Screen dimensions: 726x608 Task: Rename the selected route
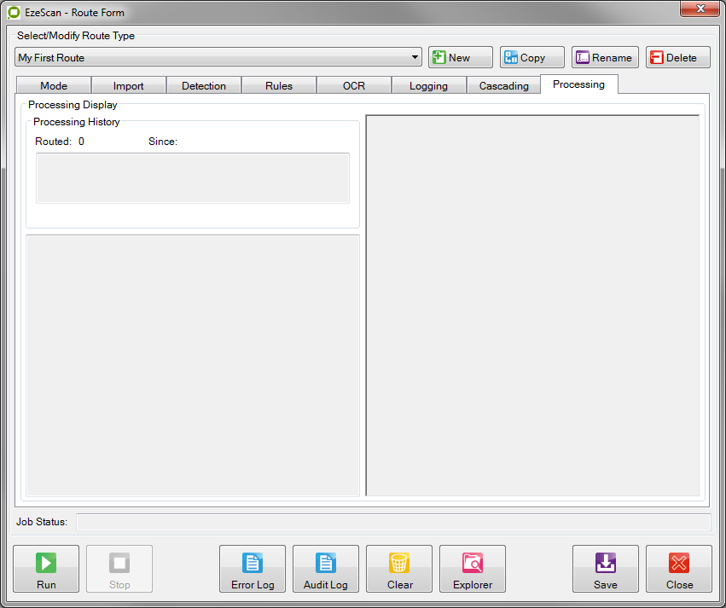coord(605,58)
